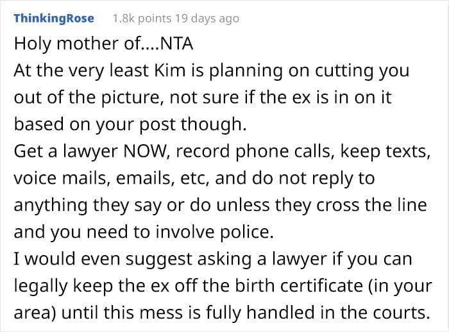Click the line starting 'out of the picture'

203,97
